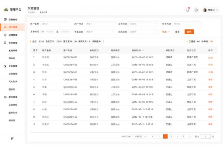
Task: Click the 叉车管理 forklift icon in sidebar
Action: coord(5,66)
